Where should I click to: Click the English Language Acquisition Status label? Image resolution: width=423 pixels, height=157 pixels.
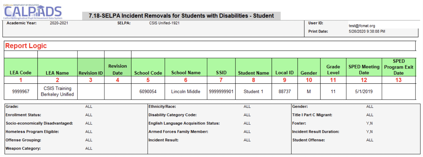pyautogui.click(x=184, y=123)
